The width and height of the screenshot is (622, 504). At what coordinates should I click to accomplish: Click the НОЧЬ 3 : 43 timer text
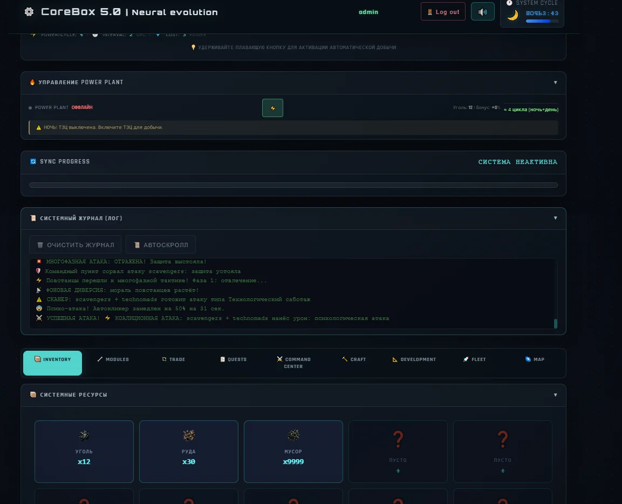(542, 13)
